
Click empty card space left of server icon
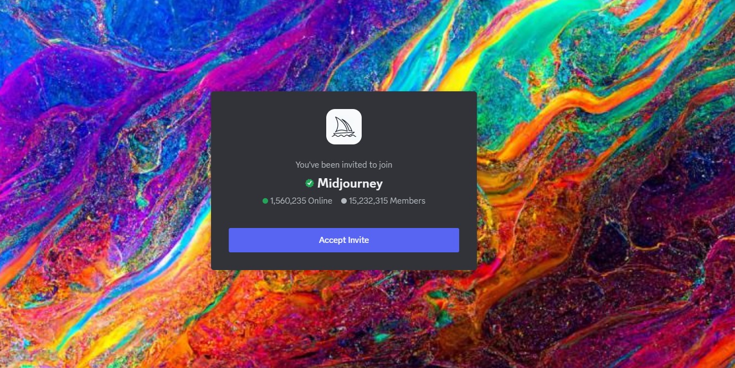(266, 127)
